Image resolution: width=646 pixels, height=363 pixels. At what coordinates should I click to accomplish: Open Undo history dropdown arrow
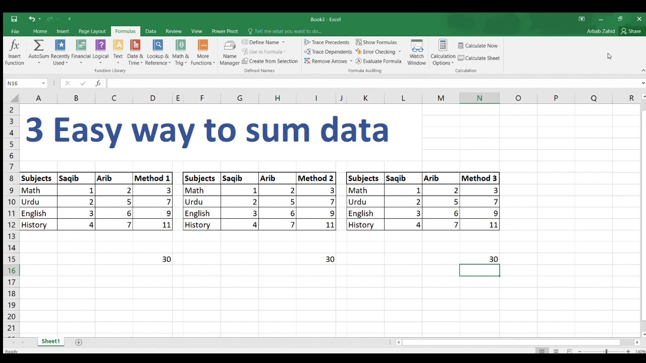40,19
